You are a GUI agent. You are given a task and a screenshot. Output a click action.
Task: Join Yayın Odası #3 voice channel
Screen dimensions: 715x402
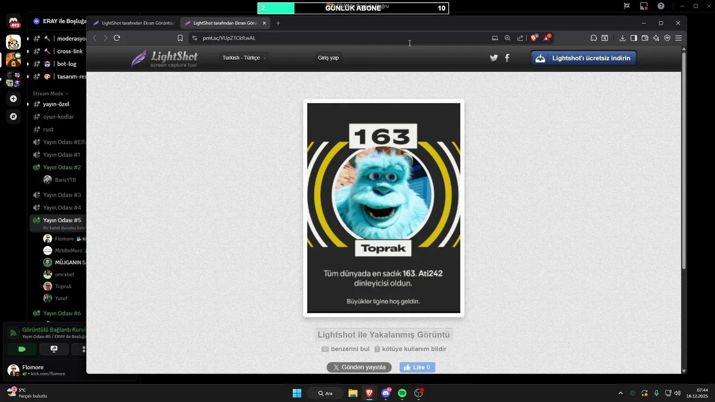58,195
